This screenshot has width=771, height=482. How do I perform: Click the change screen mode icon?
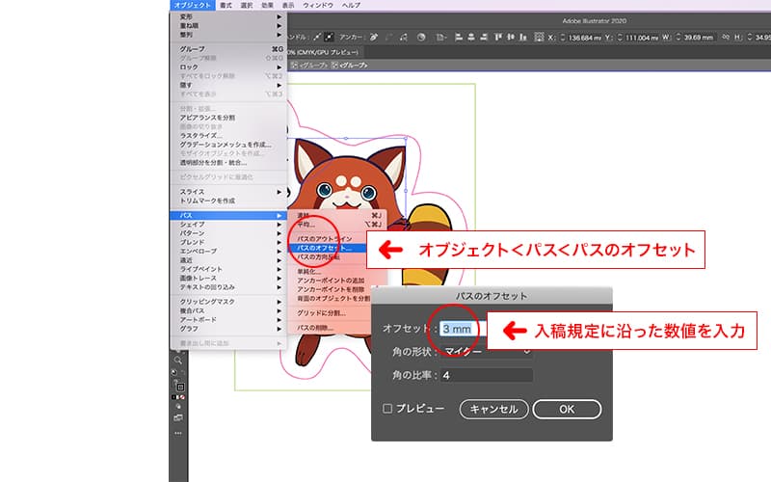tap(178, 417)
